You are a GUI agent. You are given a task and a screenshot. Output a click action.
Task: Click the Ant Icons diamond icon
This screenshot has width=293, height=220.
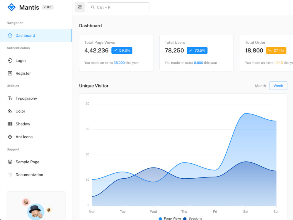[x=10, y=137]
